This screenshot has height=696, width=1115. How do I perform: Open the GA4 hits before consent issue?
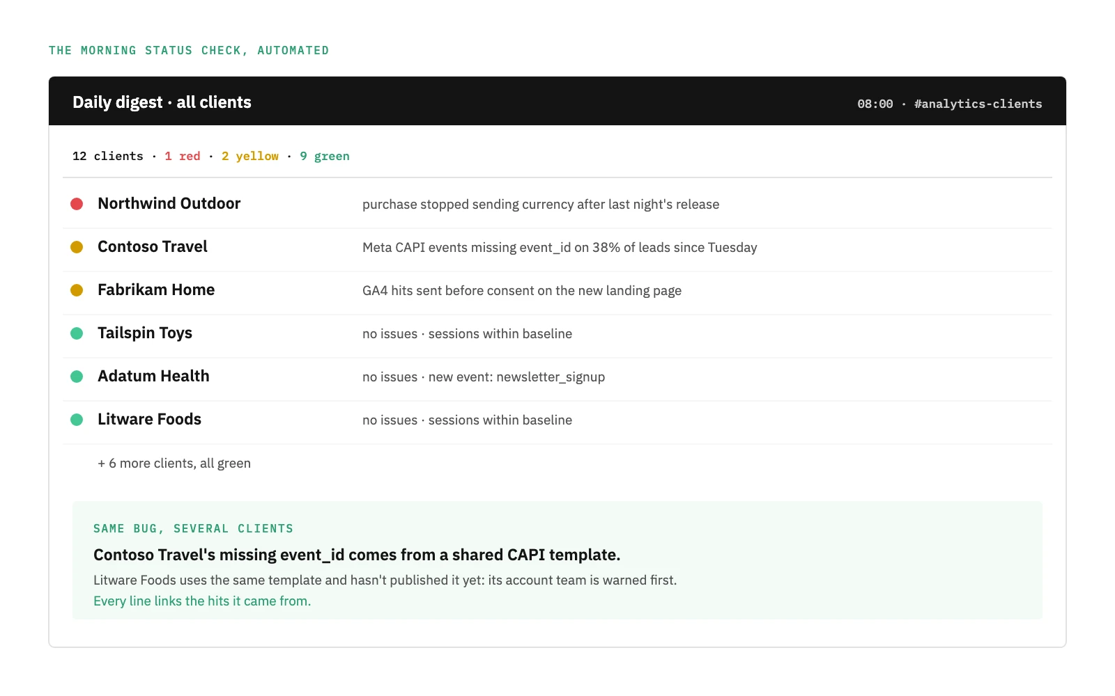click(x=522, y=291)
